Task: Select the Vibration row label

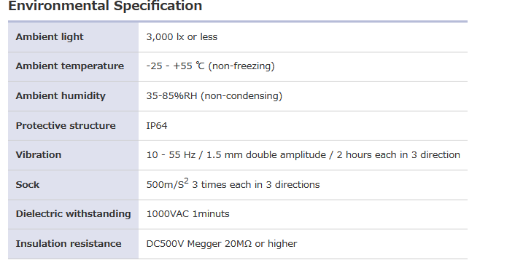Action: tap(39, 155)
